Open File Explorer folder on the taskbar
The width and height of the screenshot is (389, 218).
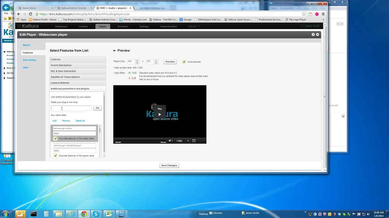coord(59,214)
